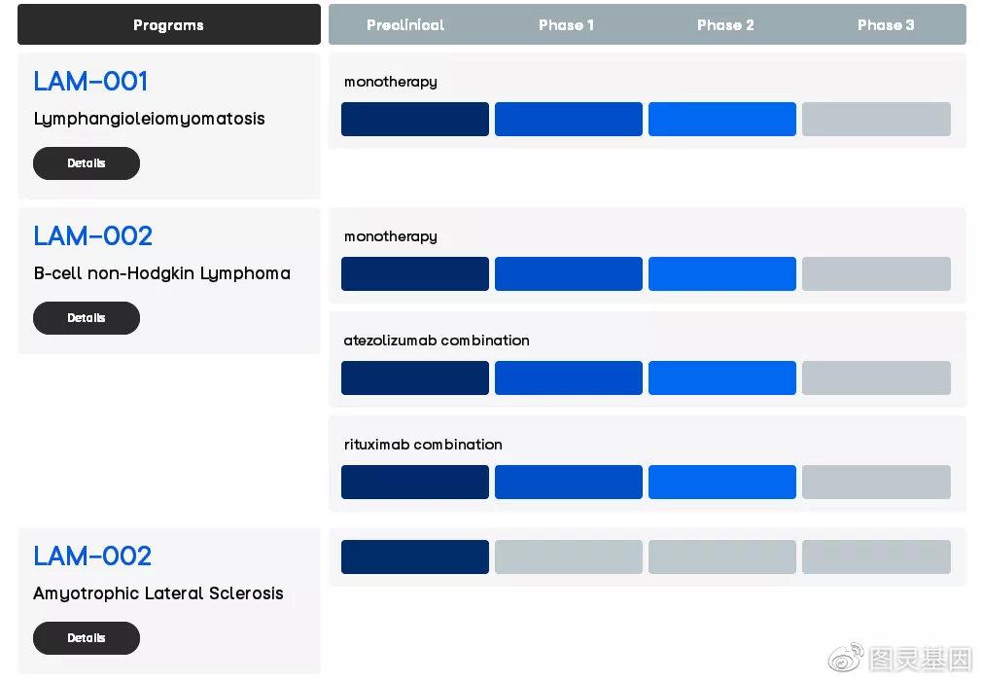Viewport: 982px width, 682px height.
Task: Select the Preclinical header
Action: point(405,25)
